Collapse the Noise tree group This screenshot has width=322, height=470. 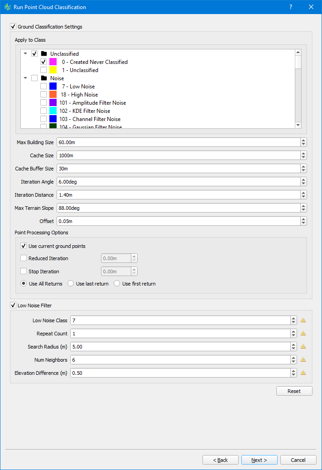point(25,78)
